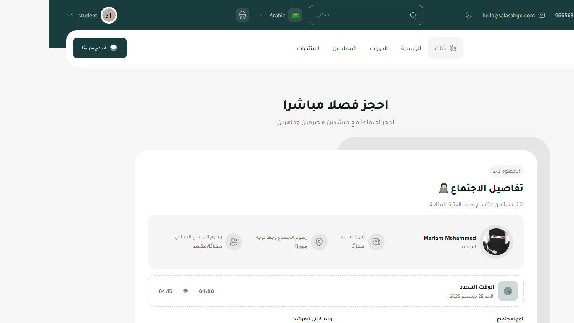Click the نوع الاجتماع label
The image size is (574, 323).
coord(510,319)
